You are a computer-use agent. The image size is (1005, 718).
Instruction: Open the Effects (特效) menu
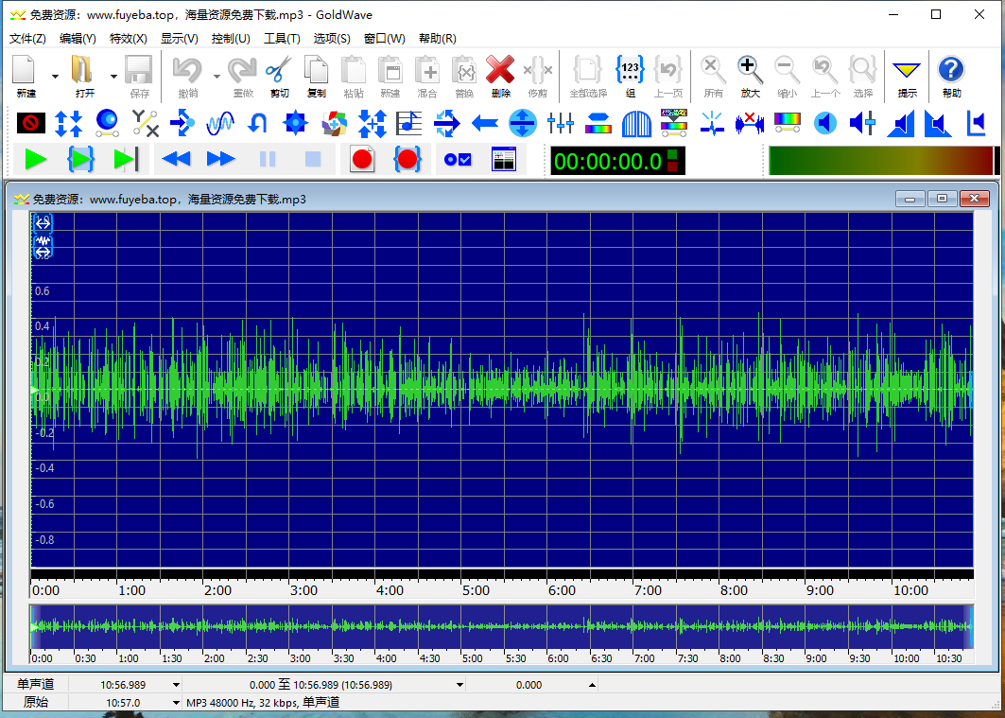(x=128, y=39)
